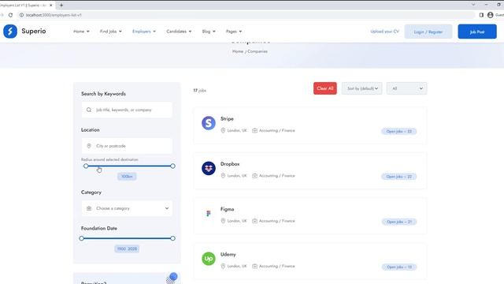Click the left handle of radius slider
This screenshot has width=504, height=284.
86,166
